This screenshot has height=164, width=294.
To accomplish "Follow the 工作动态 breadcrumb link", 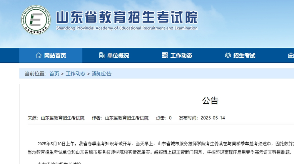I will [x=75, y=74].
